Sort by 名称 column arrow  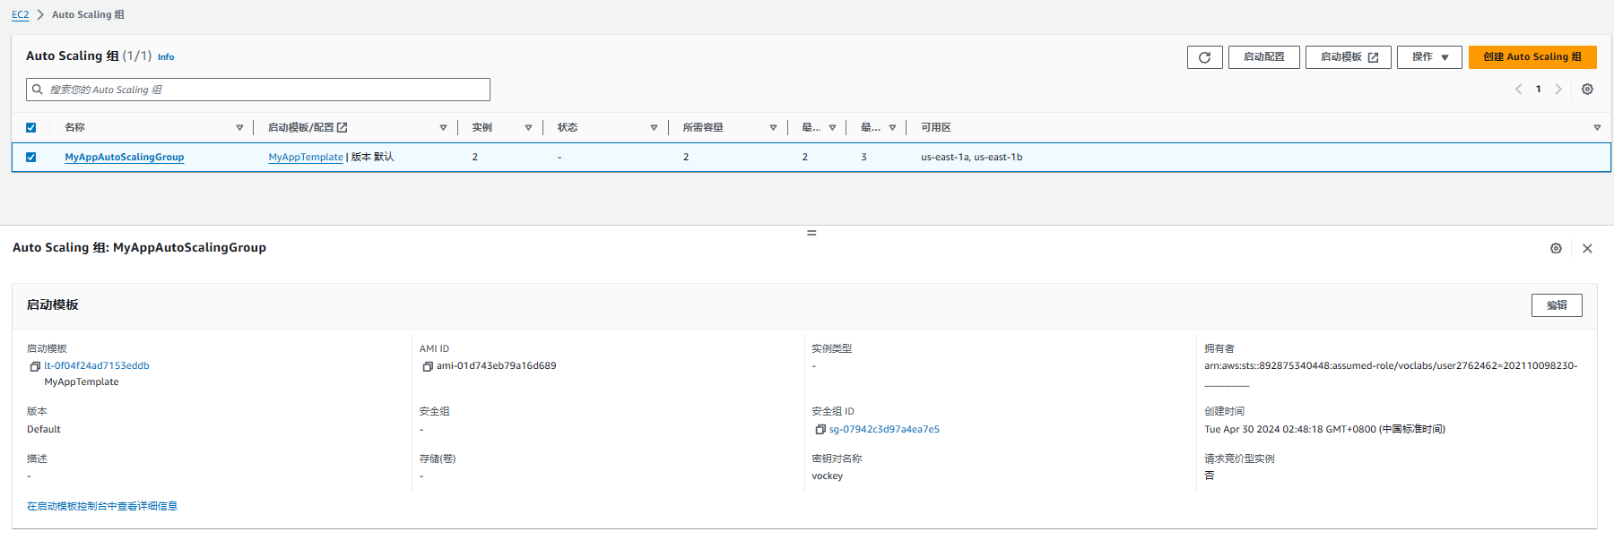pyautogui.click(x=239, y=127)
